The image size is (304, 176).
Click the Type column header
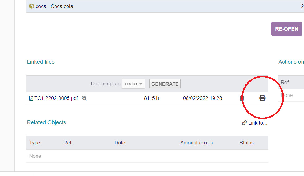point(35,143)
